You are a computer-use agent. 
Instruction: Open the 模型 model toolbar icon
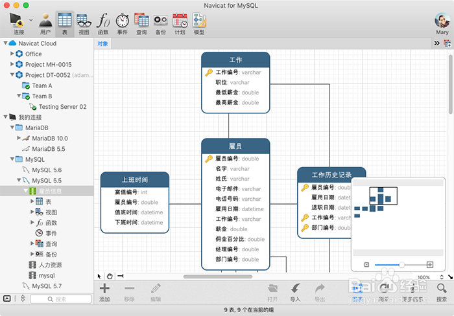click(199, 23)
